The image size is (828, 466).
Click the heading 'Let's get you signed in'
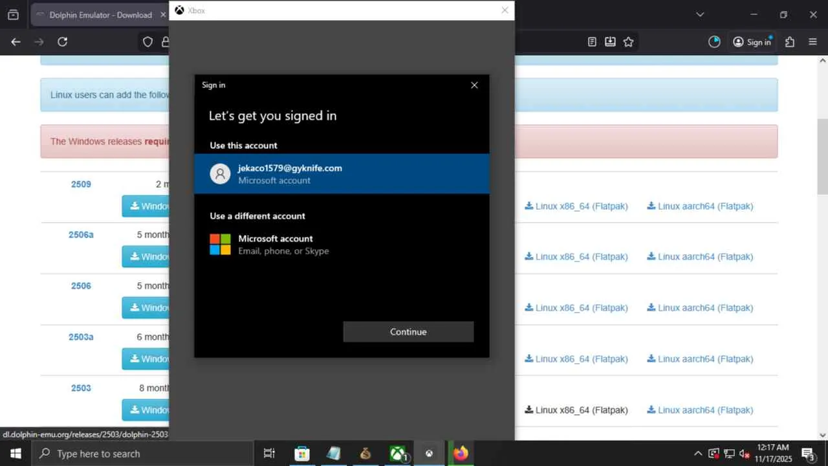272,116
